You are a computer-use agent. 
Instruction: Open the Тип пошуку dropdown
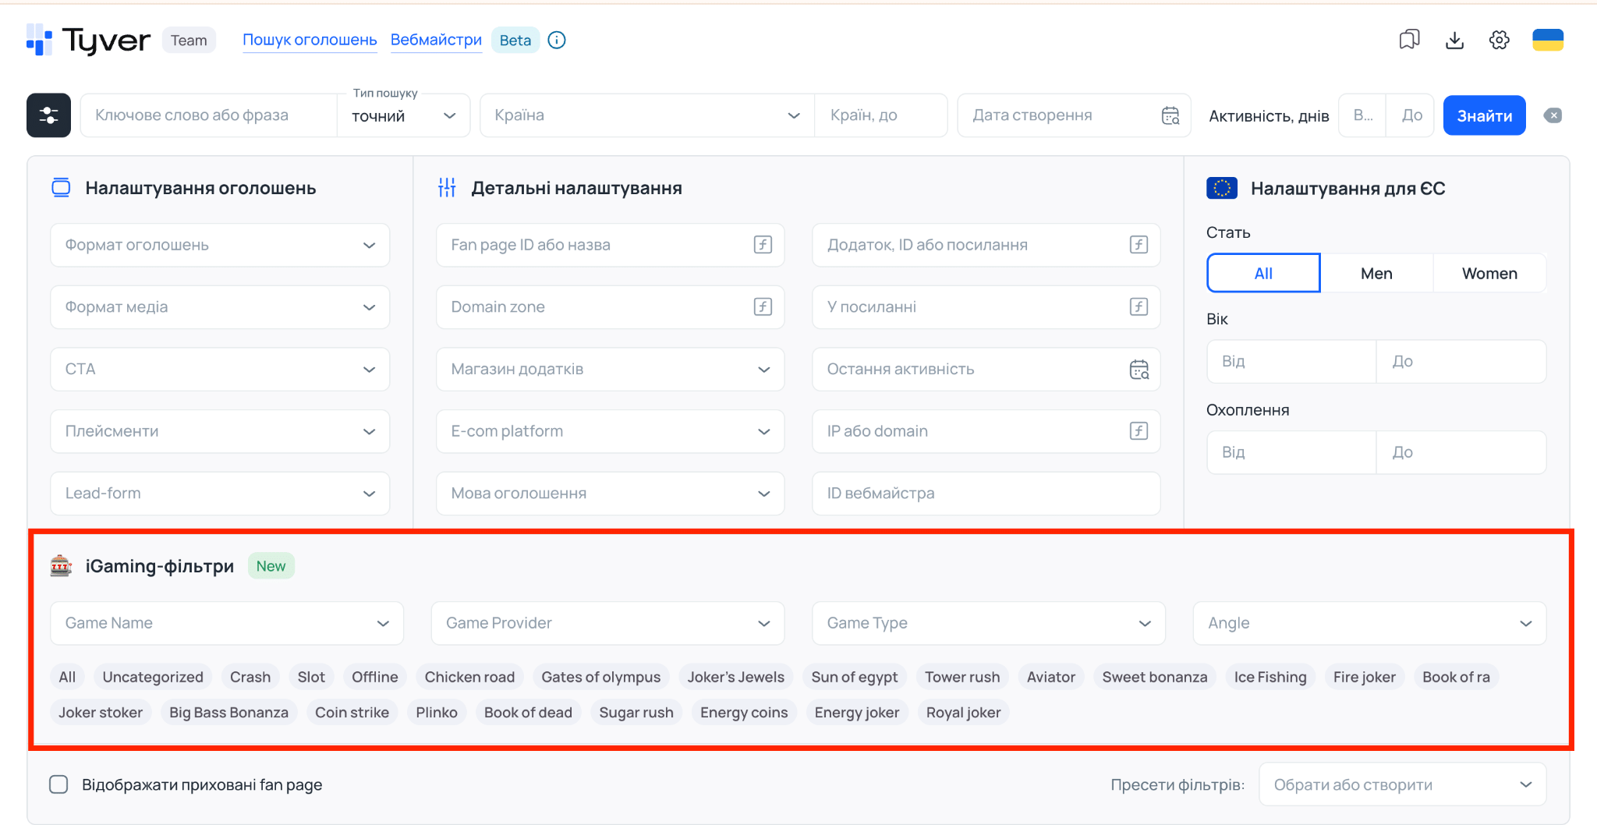(403, 115)
